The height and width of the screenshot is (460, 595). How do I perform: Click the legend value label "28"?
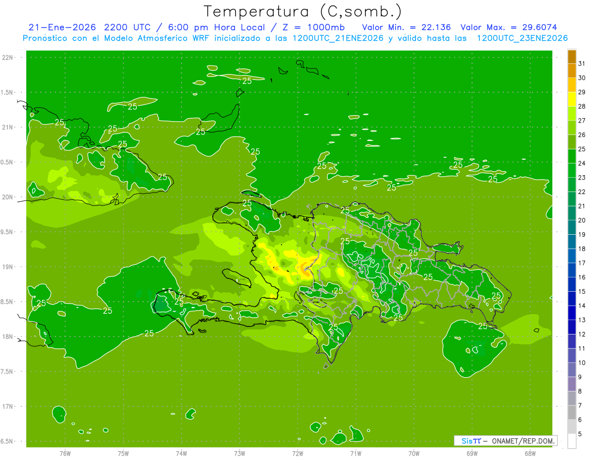582,106
